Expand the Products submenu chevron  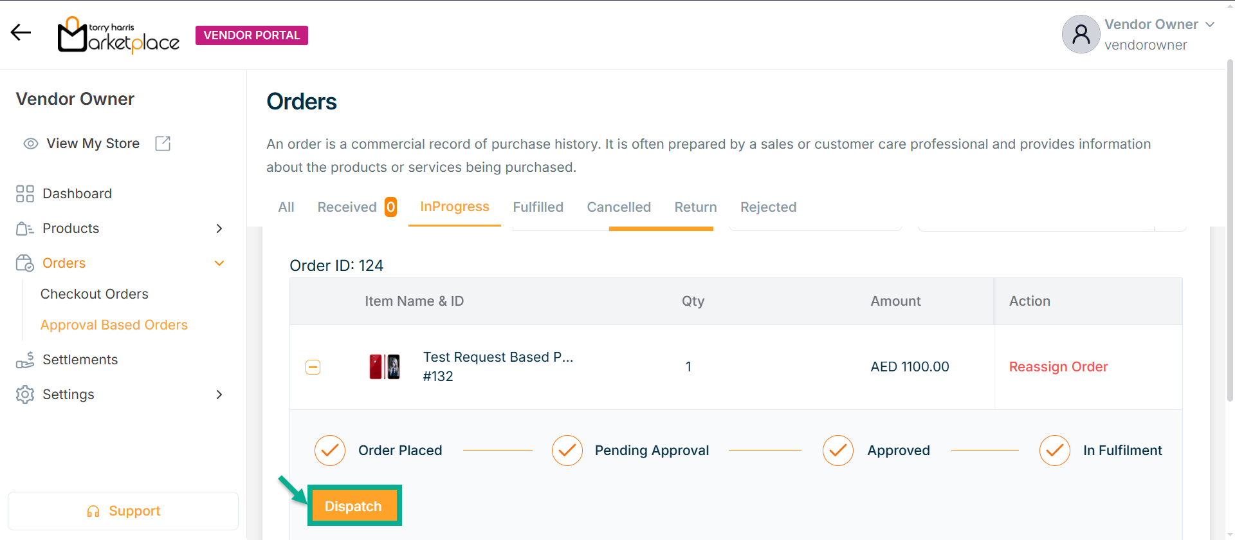(x=219, y=228)
